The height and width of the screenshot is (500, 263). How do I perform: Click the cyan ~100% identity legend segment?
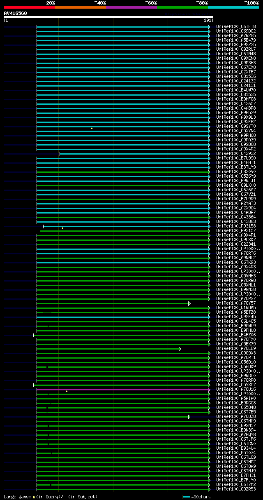[233, 7]
